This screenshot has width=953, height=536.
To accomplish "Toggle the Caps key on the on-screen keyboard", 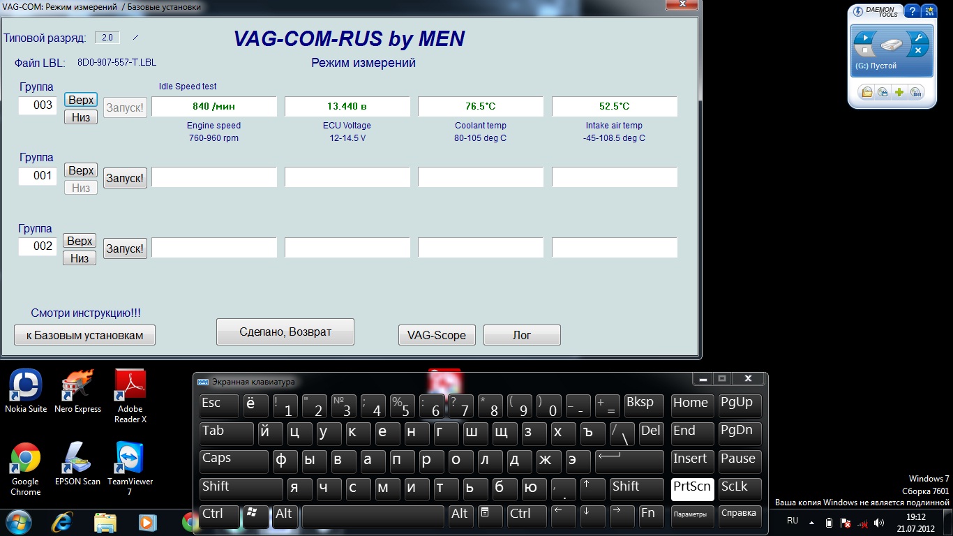I will pos(234,461).
